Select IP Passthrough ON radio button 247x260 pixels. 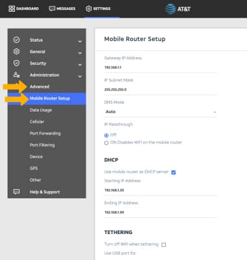106,143
